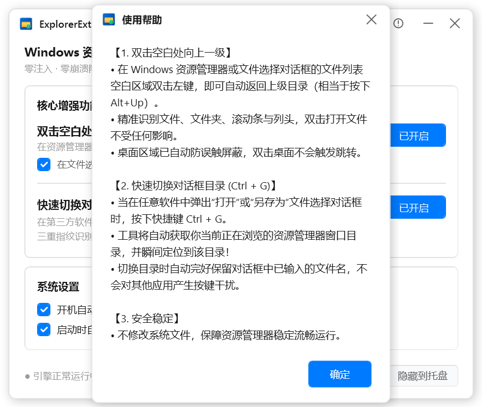This screenshot has height=407, width=482.
Task: Uncheck the 开机自动 startup checkbox
Action: 44,310
